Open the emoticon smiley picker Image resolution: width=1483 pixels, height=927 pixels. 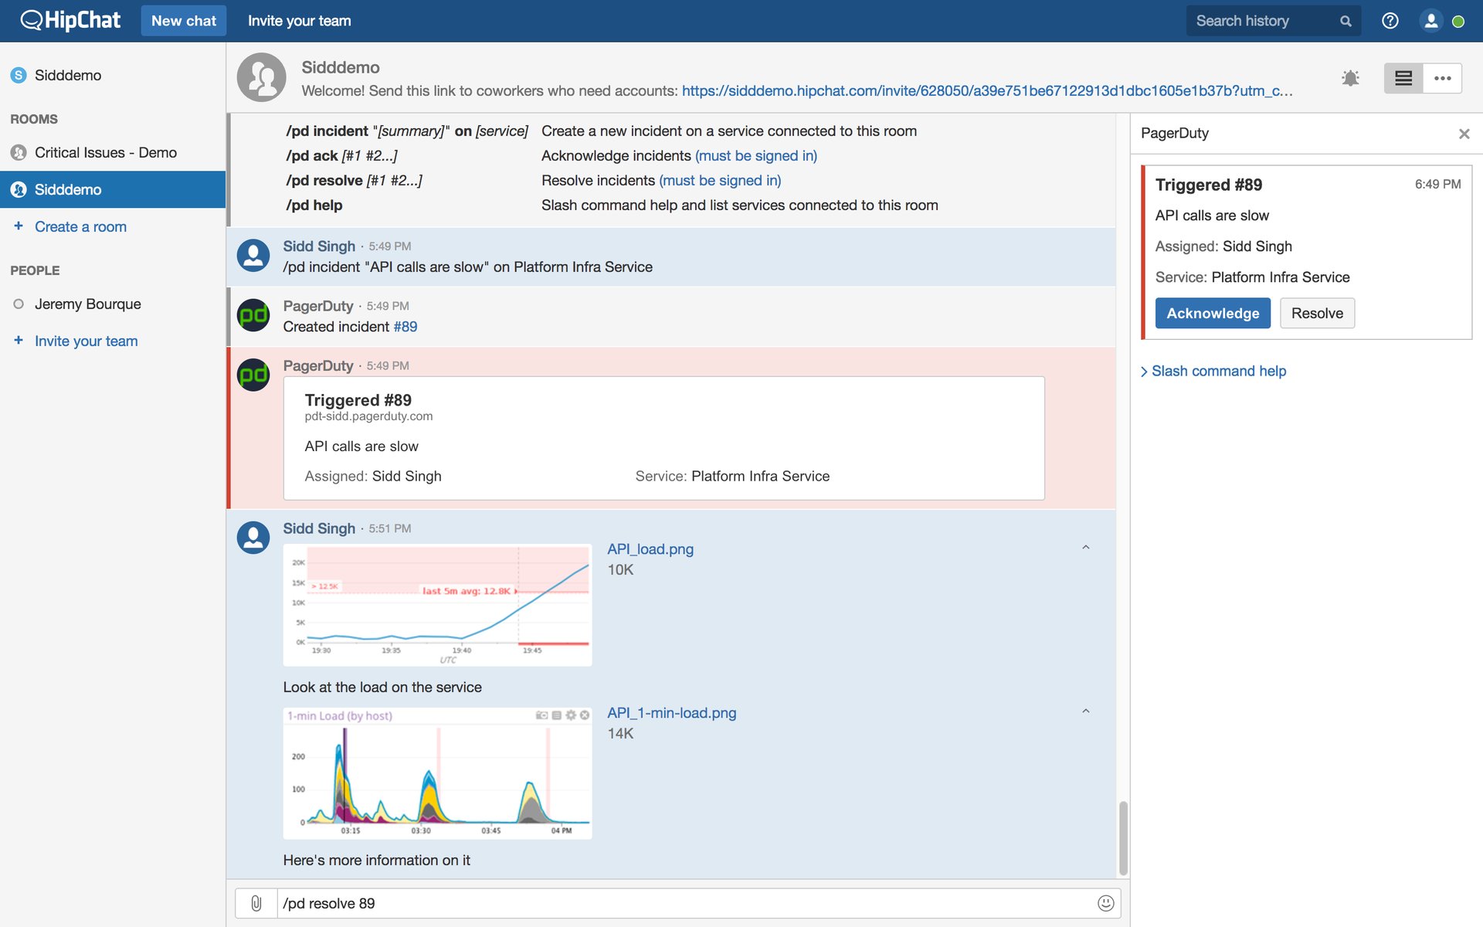point(1105,903)
